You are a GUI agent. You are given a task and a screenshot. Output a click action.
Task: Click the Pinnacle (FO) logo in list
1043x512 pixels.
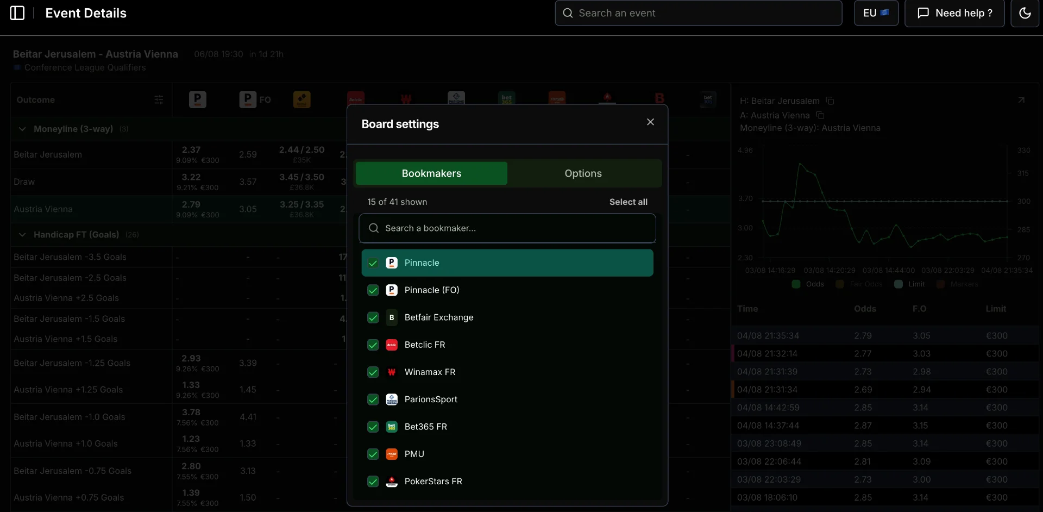(392, 290)
